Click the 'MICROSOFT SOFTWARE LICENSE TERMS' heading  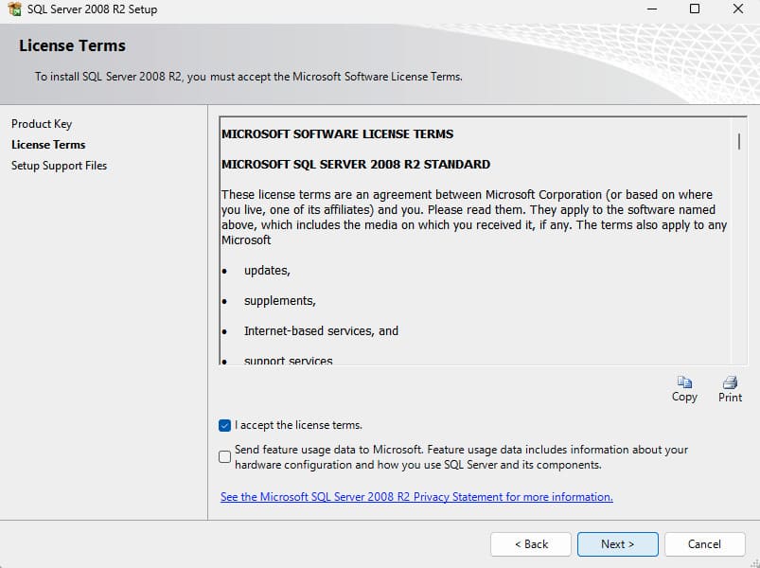coord(337,134)
